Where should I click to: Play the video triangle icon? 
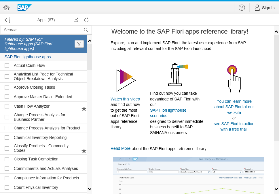coord(126,80)
